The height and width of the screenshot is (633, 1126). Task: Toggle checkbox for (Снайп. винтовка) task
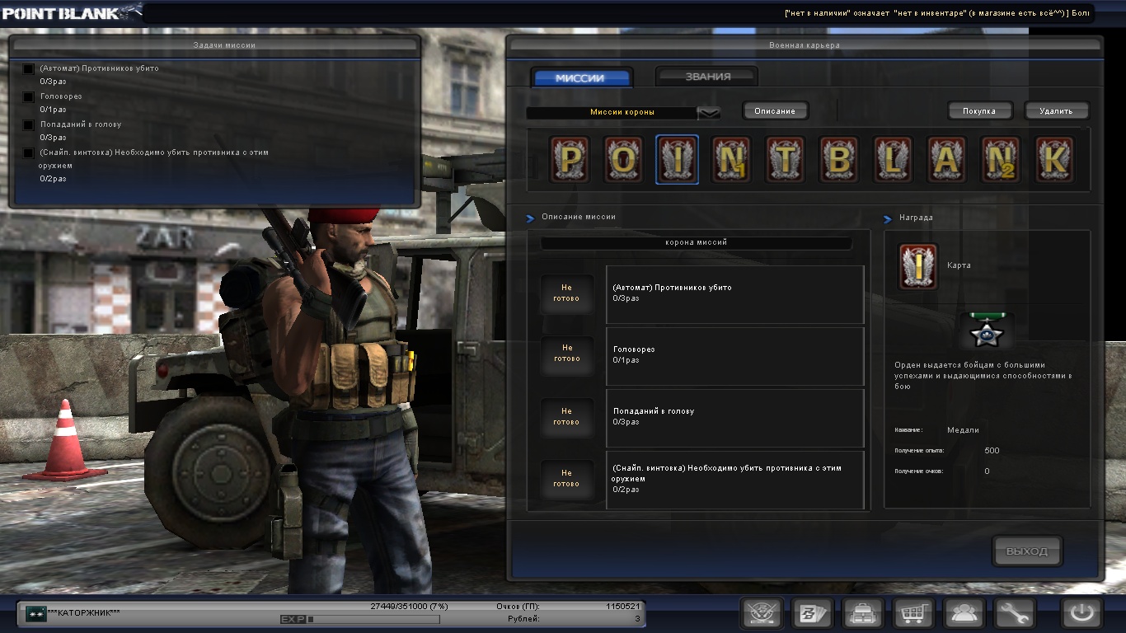tap(29, 153)
